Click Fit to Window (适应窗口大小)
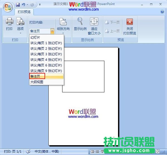 point(94,26)
